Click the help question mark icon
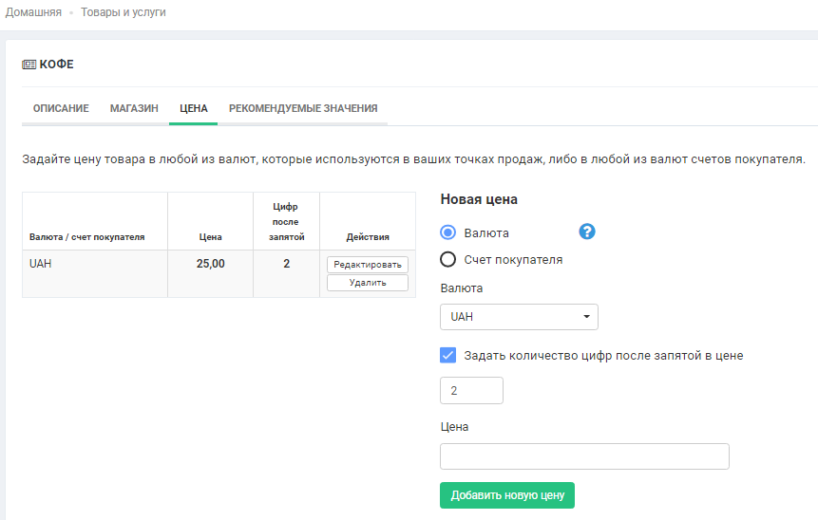818x520 pixels. point(587,232)
